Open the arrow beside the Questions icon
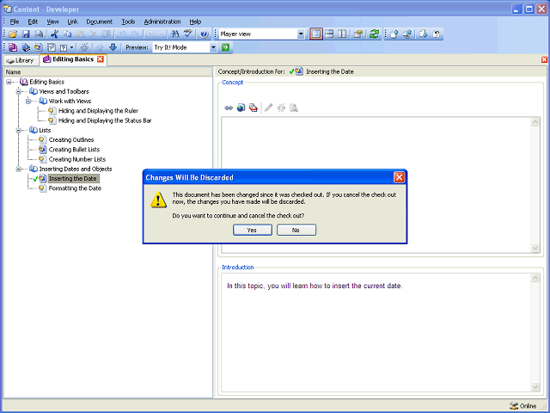The height and width of the screenshot is (413, 550). [72, 47]
